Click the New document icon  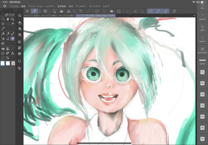(x=54, y=11)
